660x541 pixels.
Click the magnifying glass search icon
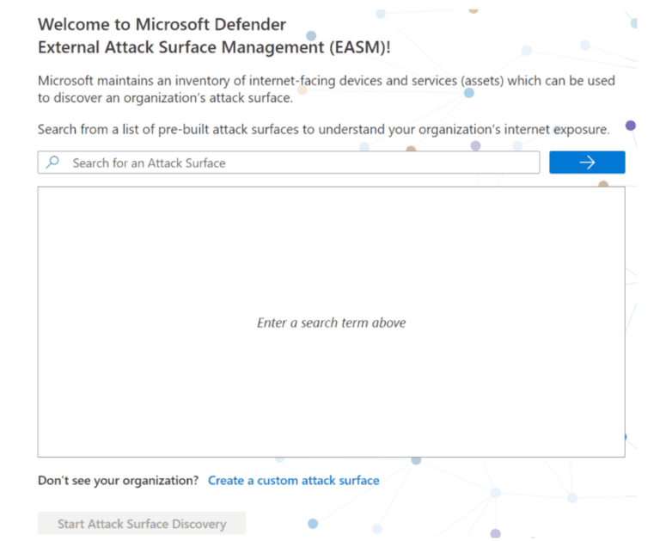[x=52, y=163]
